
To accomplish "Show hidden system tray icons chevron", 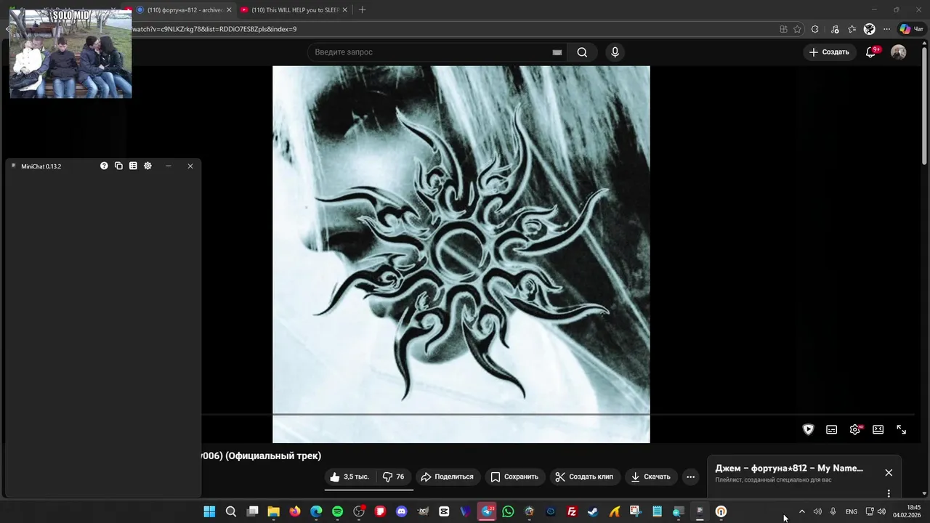I will coord(802,511).
